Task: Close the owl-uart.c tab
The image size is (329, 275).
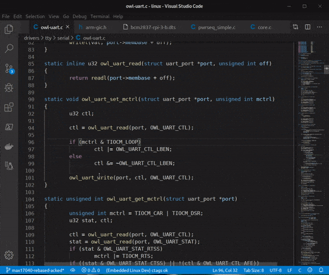Action: coord(67,27)
